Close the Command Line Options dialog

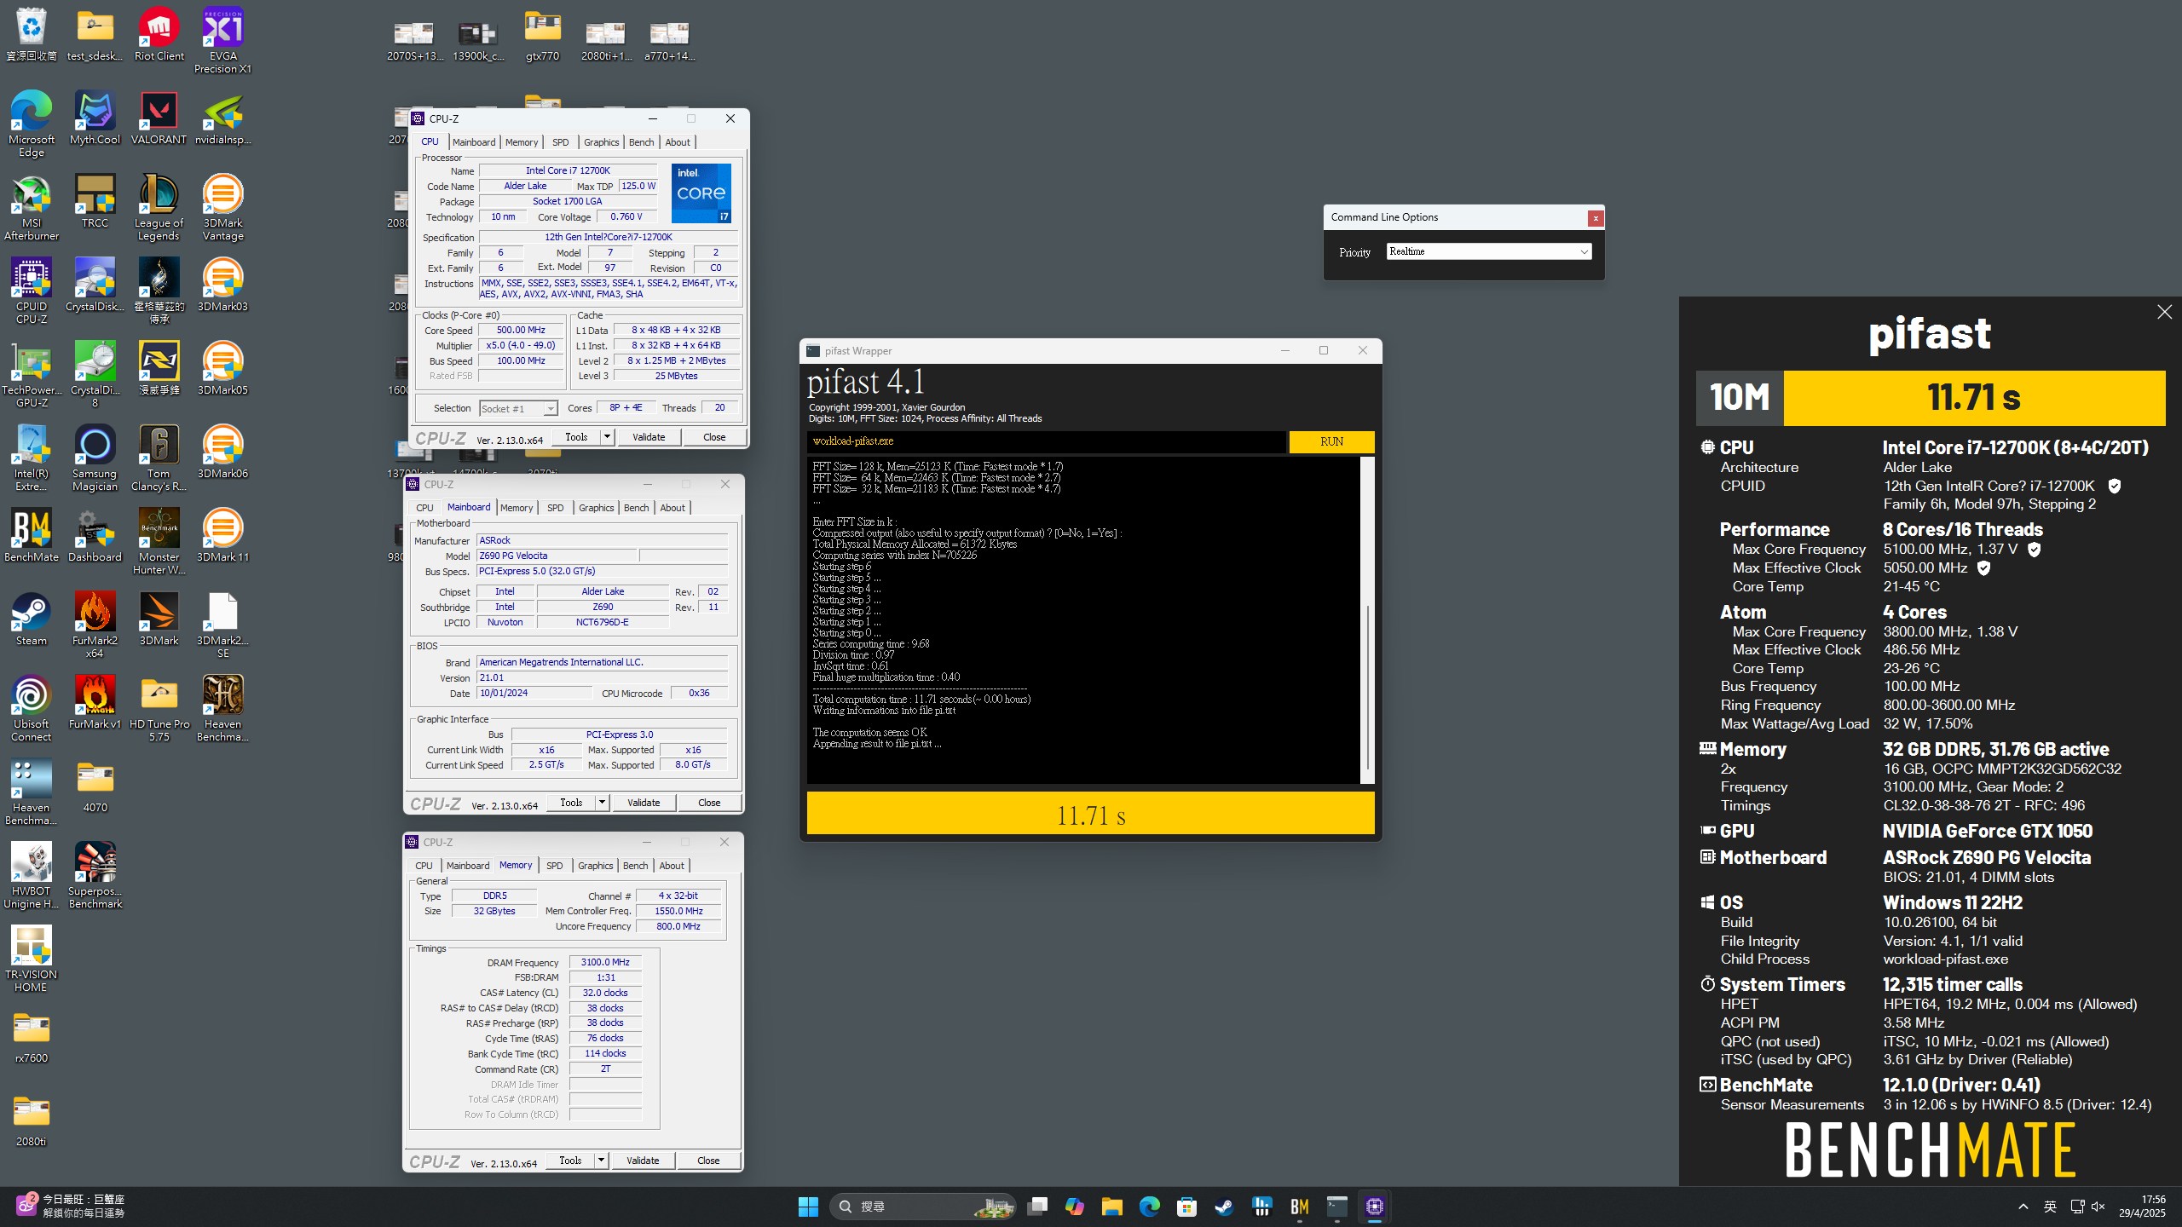[x=1595, y=218]
